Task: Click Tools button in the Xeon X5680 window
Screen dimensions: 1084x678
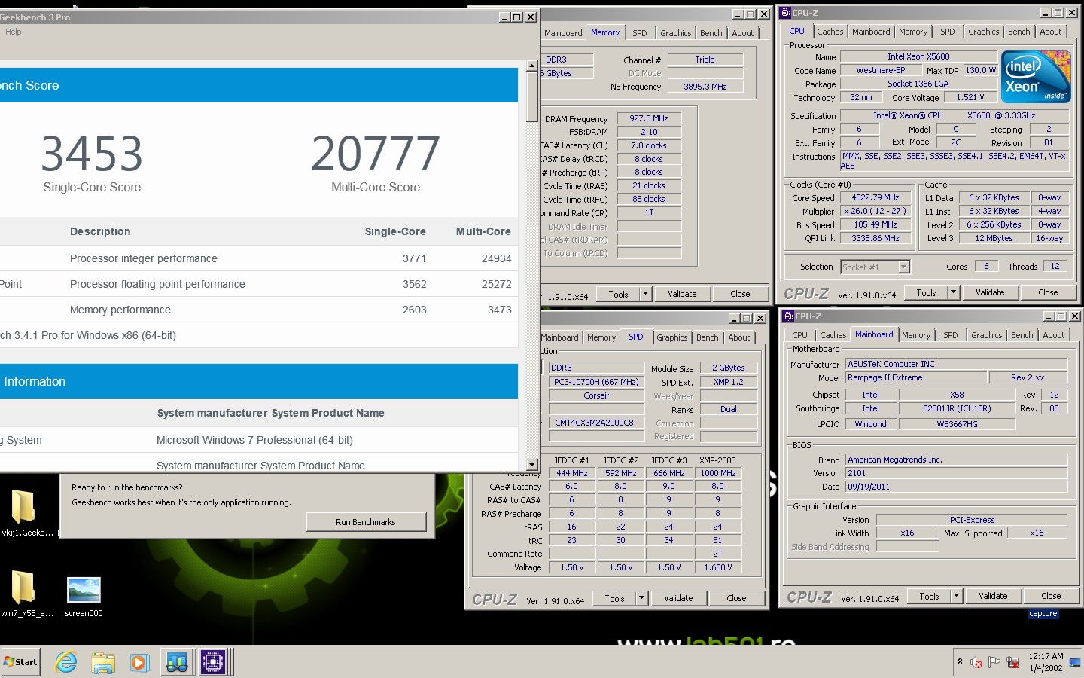Action: [x=927, y=292]
